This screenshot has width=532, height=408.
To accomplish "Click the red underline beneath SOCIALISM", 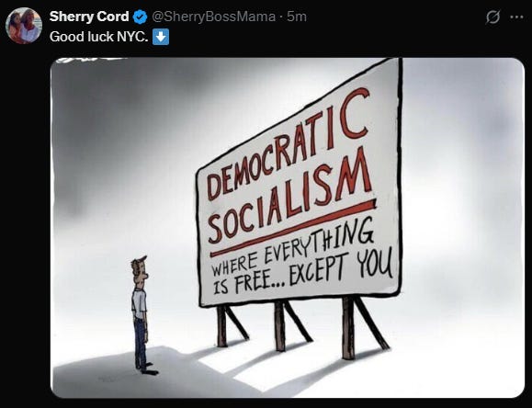I will click(x=293, y=227).
